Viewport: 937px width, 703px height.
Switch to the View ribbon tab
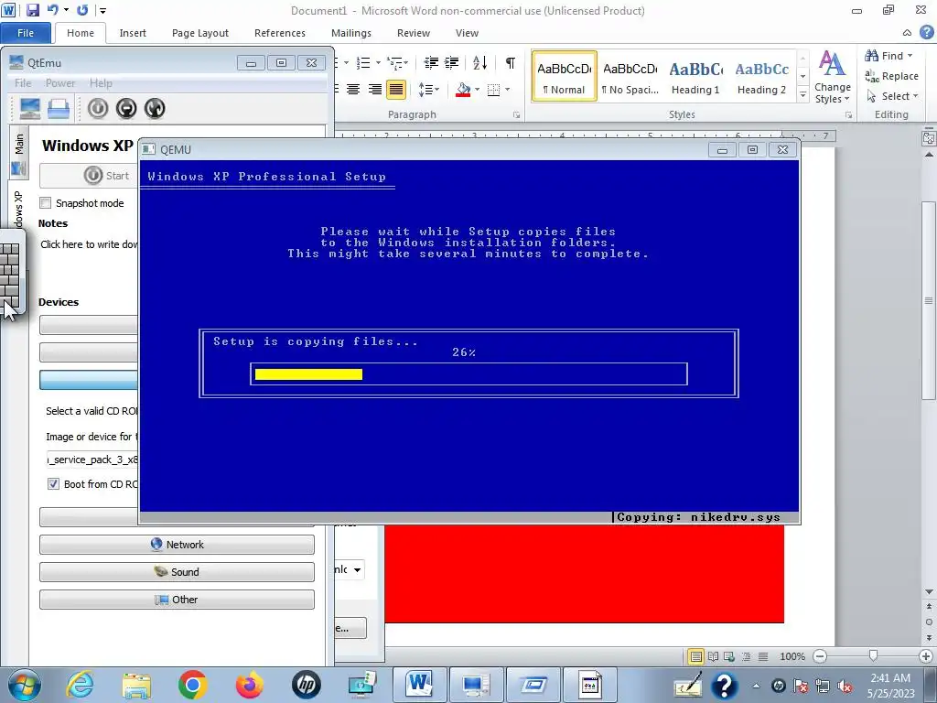(467, 33)
